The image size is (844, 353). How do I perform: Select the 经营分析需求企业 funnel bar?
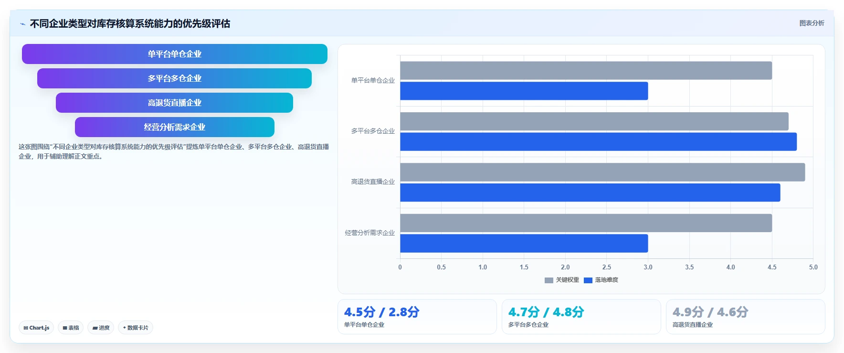(x=175, y=127)
